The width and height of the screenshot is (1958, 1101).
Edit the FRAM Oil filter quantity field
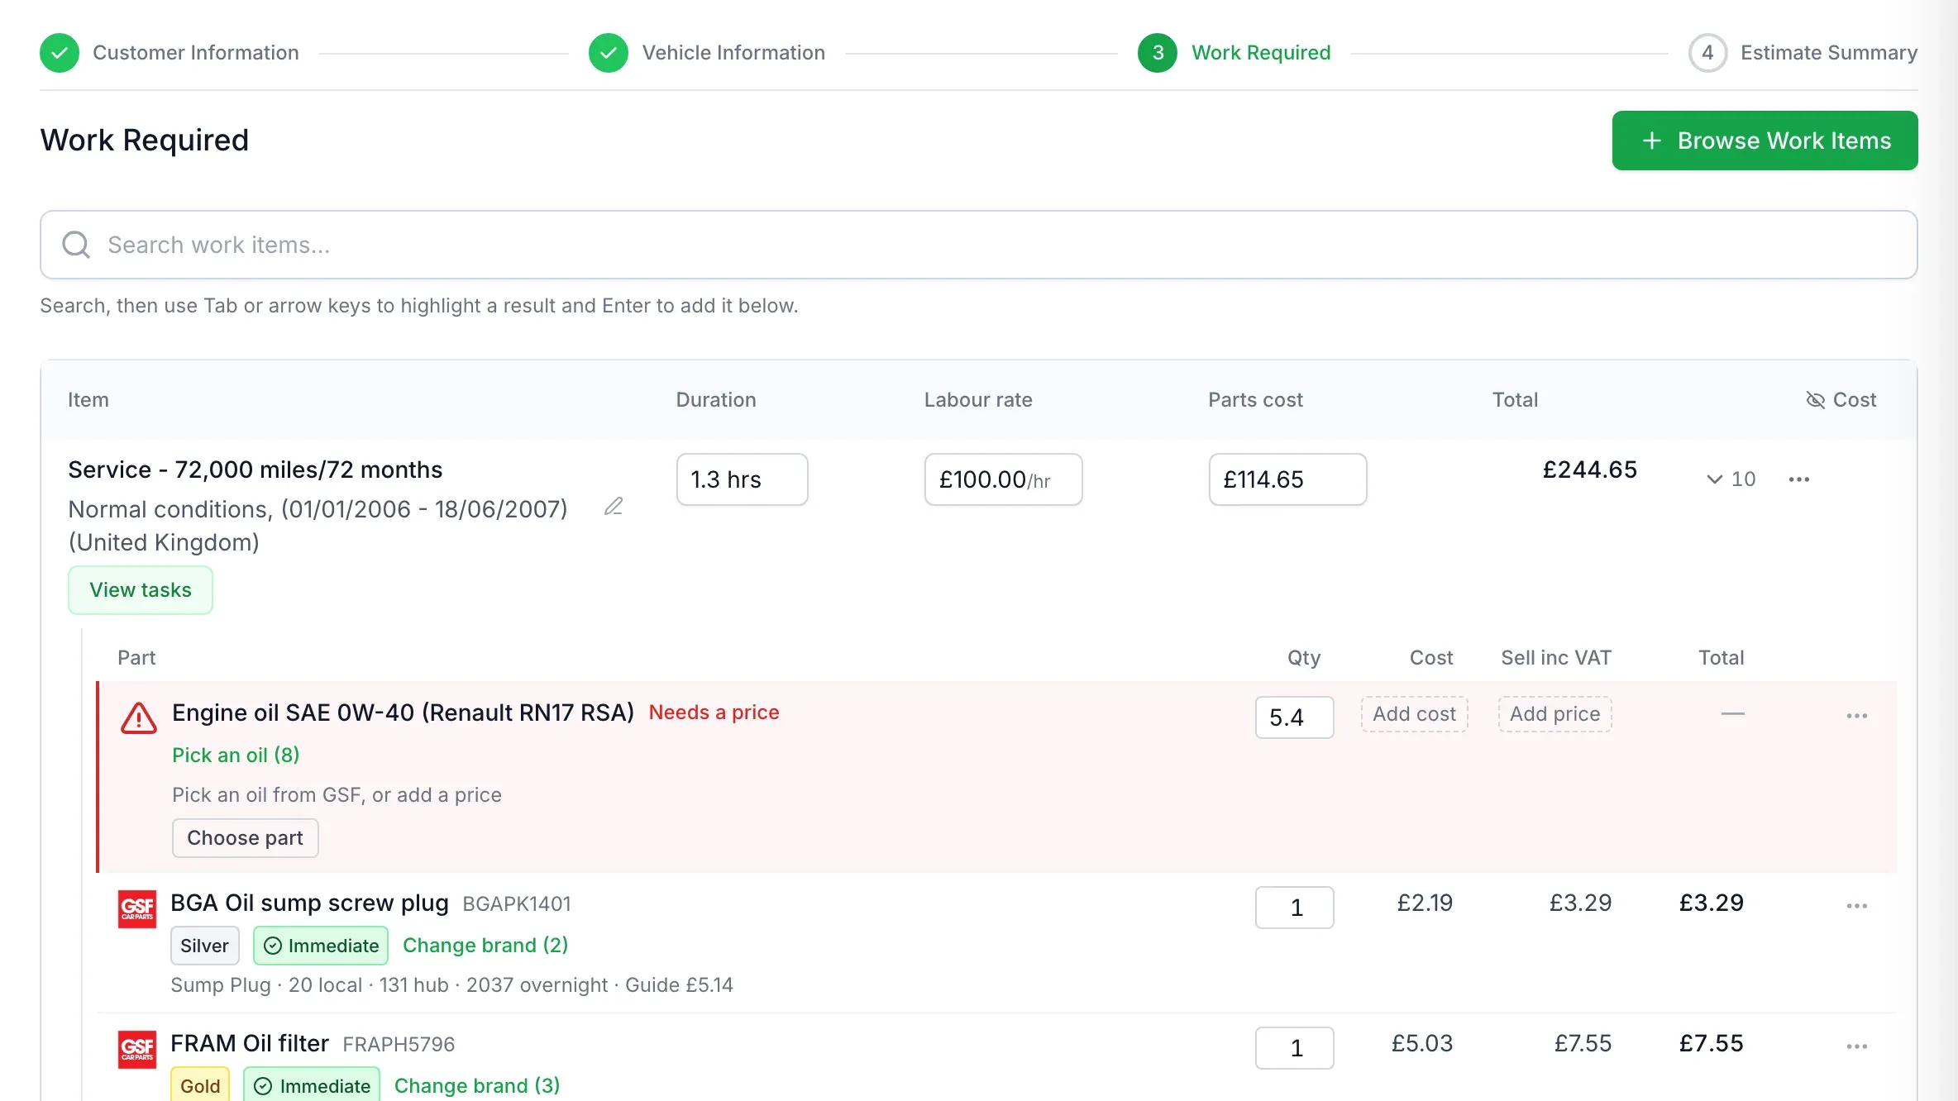(1295, 1048)
